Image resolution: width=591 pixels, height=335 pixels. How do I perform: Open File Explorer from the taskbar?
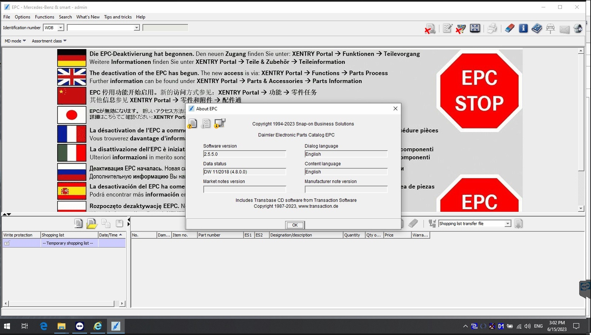tap(61, 326)
